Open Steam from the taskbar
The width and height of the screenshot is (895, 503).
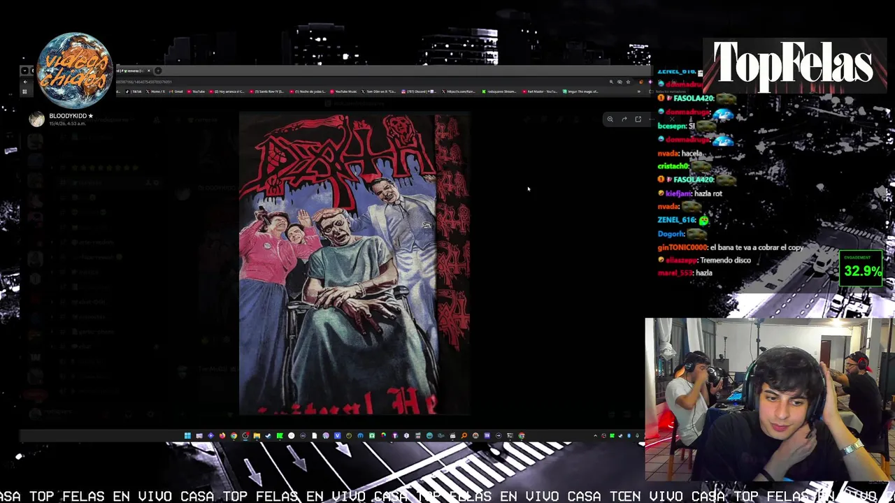coord(268,436)
